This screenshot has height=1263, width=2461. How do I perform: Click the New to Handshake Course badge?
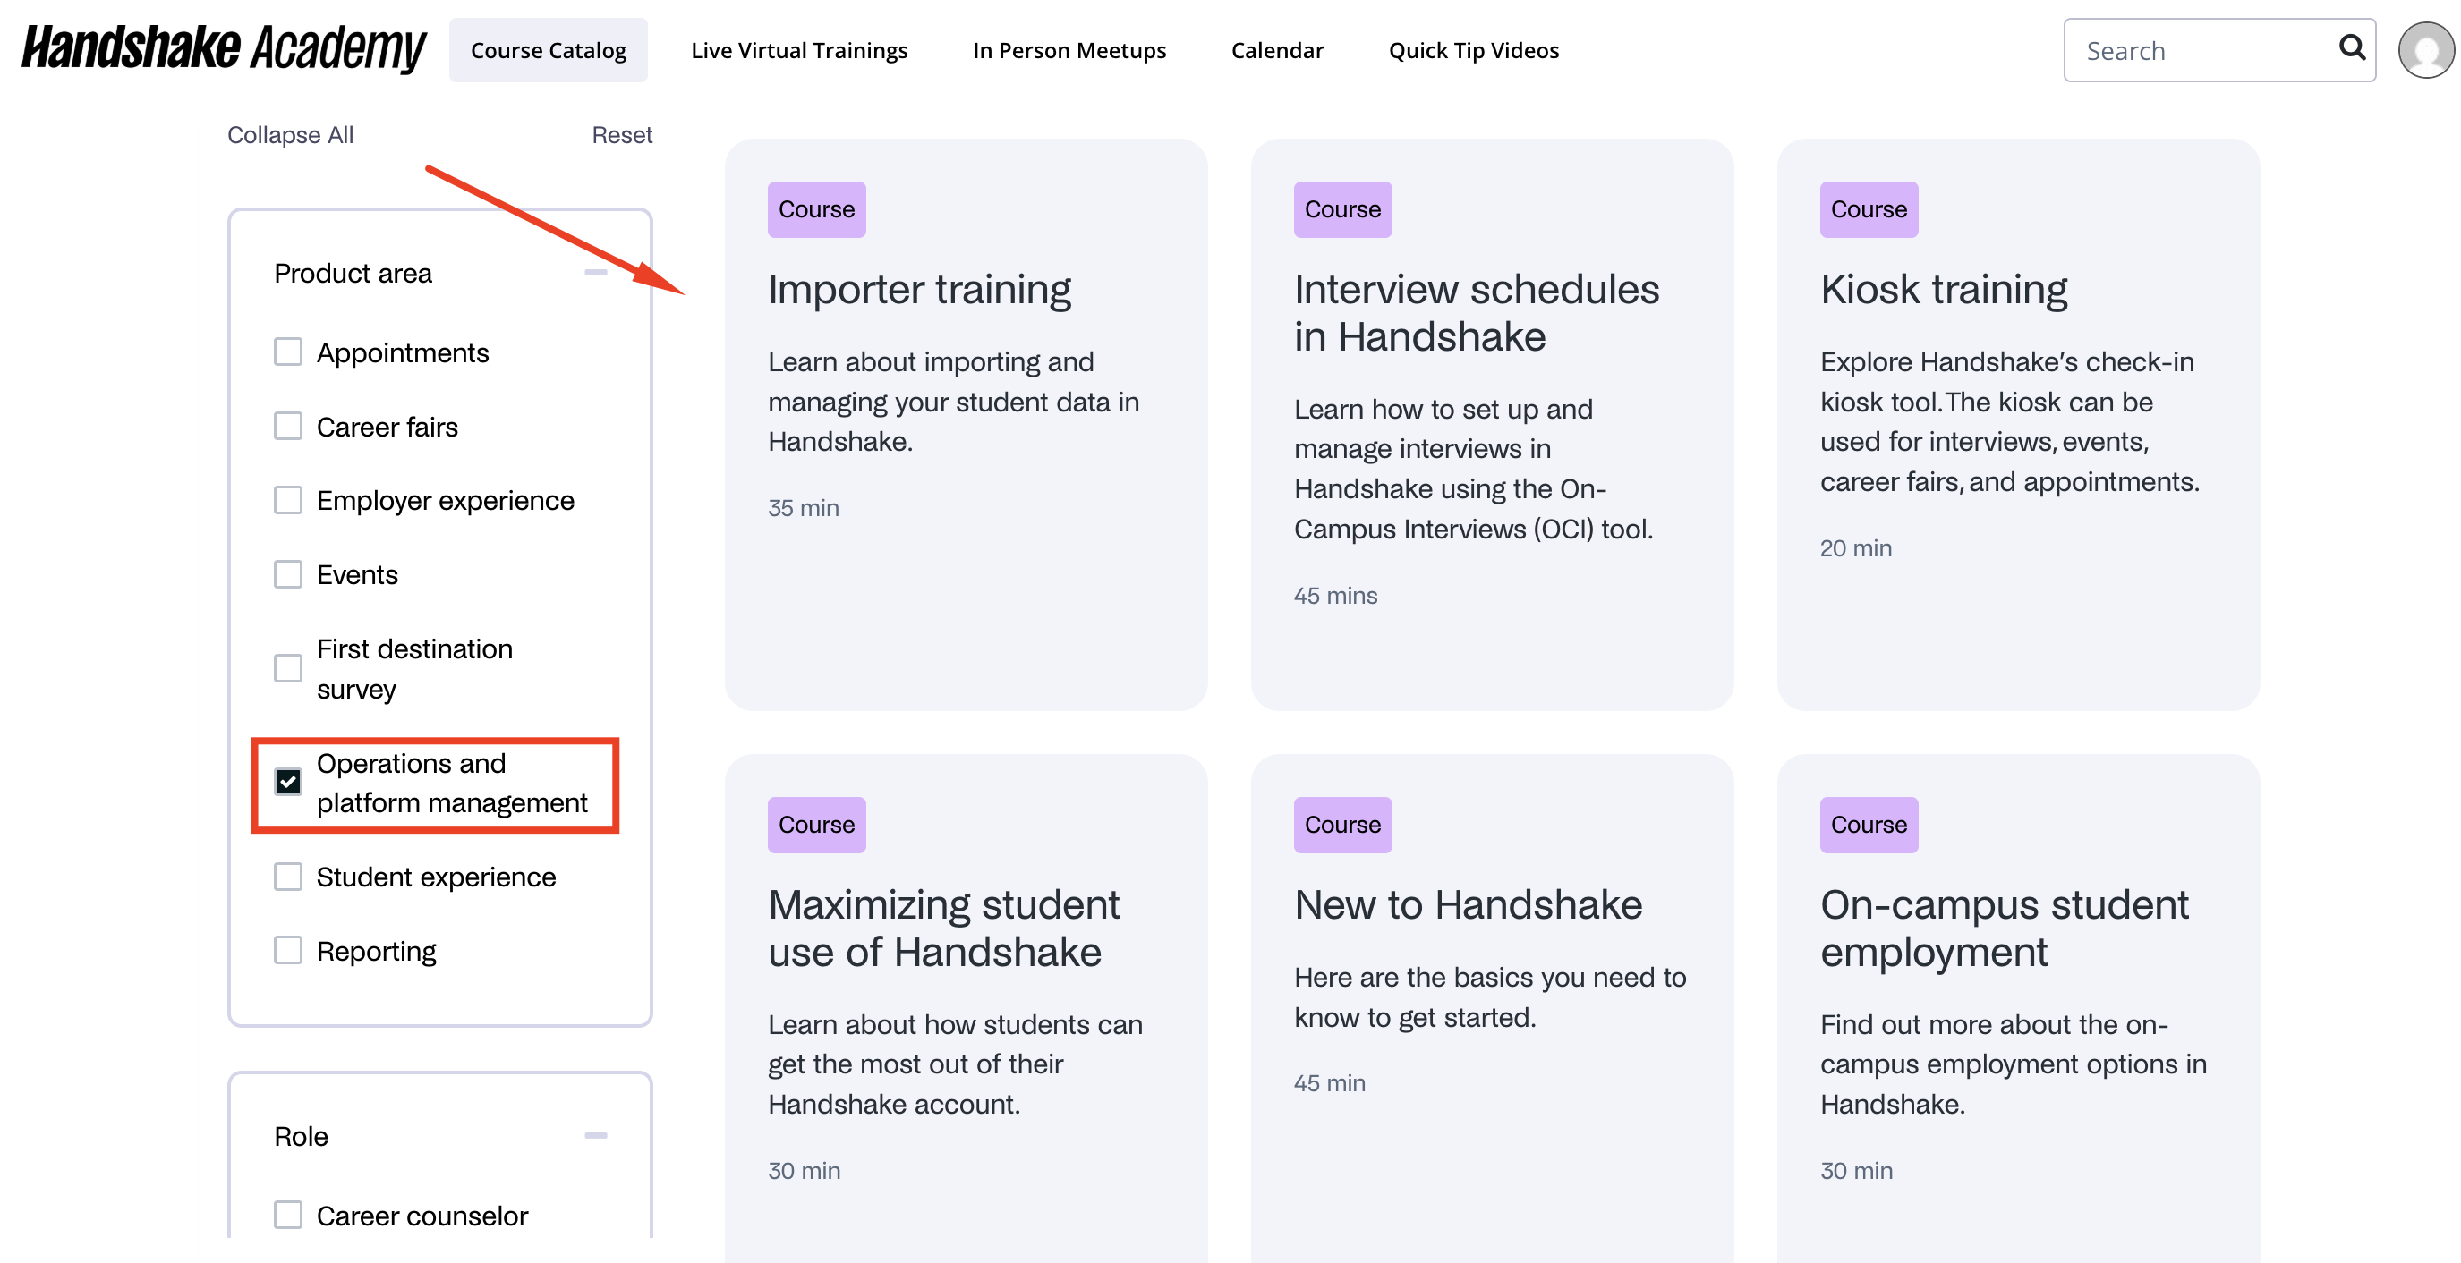[x=1343, y=825]
